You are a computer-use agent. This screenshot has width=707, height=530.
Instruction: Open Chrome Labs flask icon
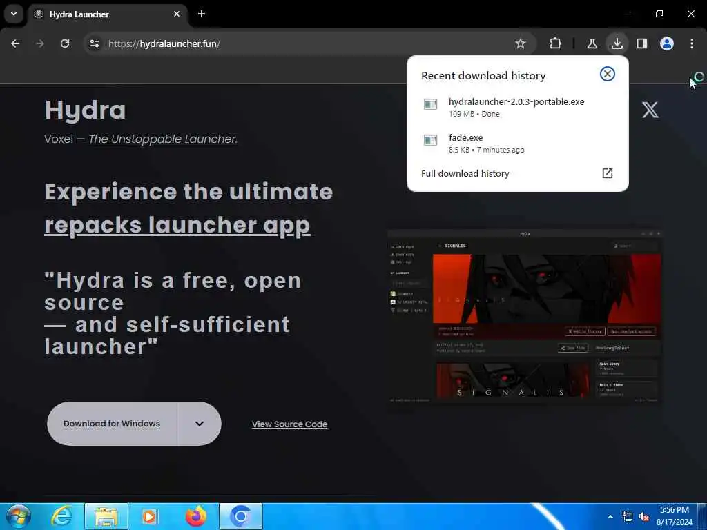pyautogui.click(x=592, y=43)
